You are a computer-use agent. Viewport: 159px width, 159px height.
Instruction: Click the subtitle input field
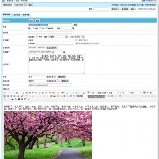point(50,33)
